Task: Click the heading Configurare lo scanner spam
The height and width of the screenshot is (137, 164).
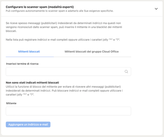Action: tap(40, 7)
